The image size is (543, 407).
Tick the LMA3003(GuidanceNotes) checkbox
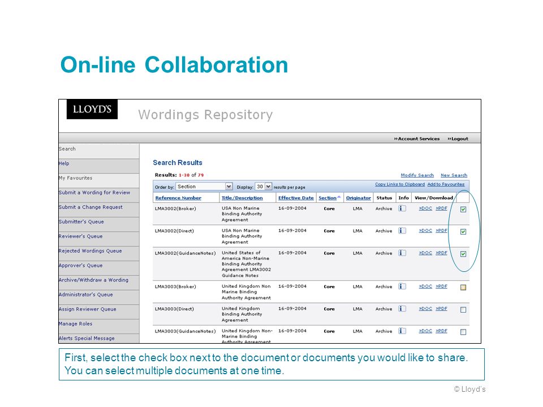point(463,332)
